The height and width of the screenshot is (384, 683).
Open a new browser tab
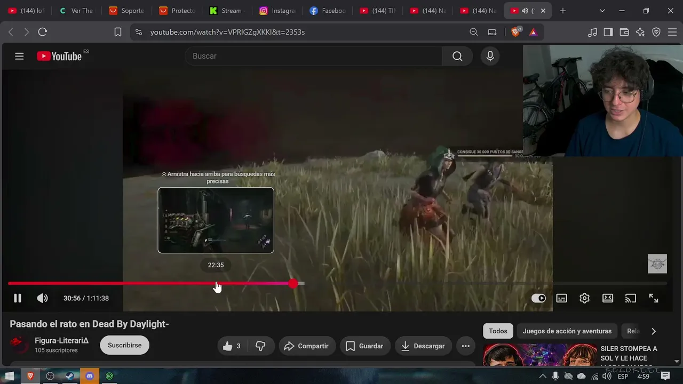coord(562,11)
